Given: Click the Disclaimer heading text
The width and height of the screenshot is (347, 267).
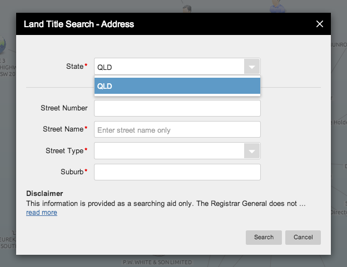Looking at the screenshot, I should 44,194.
